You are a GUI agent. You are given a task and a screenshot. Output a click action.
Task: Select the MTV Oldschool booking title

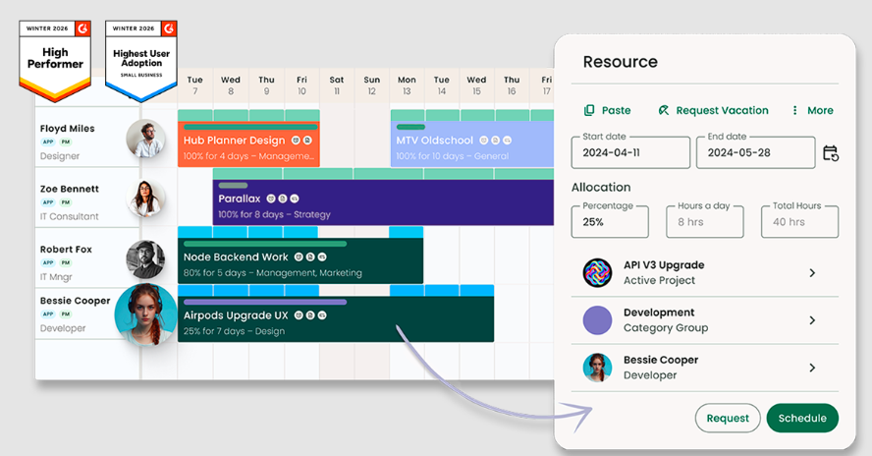point(435,141)
